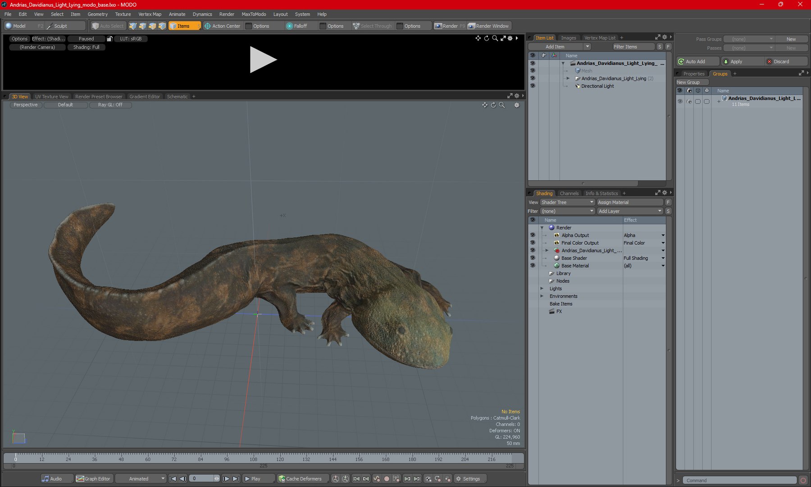This screenshot has width=811, height=487.
Task: Switch to UV Texture View tab
Action: [52, 96]
